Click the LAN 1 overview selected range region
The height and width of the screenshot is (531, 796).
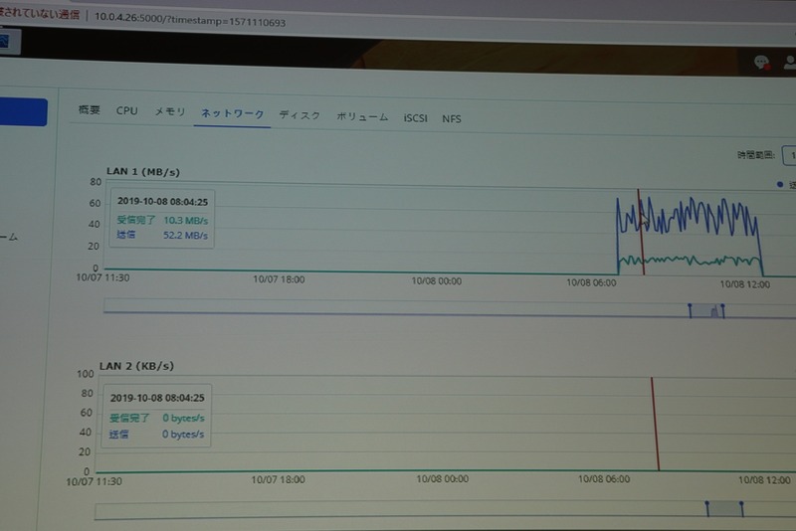pos(706,311)
